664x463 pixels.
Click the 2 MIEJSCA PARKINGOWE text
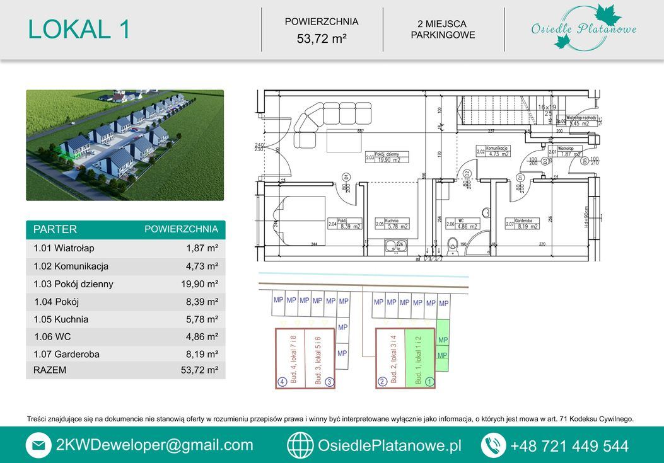[x=443, y=29]
